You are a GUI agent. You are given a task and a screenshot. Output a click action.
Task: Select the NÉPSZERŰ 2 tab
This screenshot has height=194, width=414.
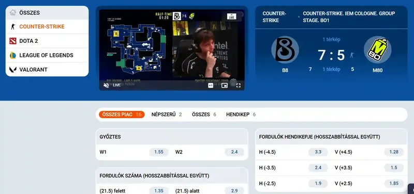coord(167,115)
